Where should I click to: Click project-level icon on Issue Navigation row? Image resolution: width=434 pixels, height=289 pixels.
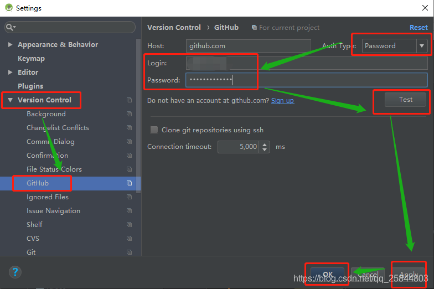pyautogui.click(x=129, y=210)
